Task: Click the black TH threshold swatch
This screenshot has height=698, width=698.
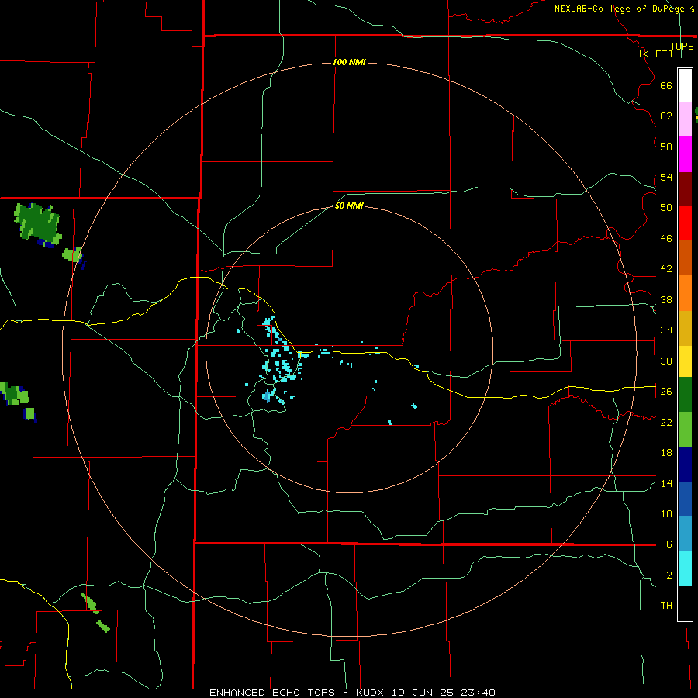Action: pos(685,603)
